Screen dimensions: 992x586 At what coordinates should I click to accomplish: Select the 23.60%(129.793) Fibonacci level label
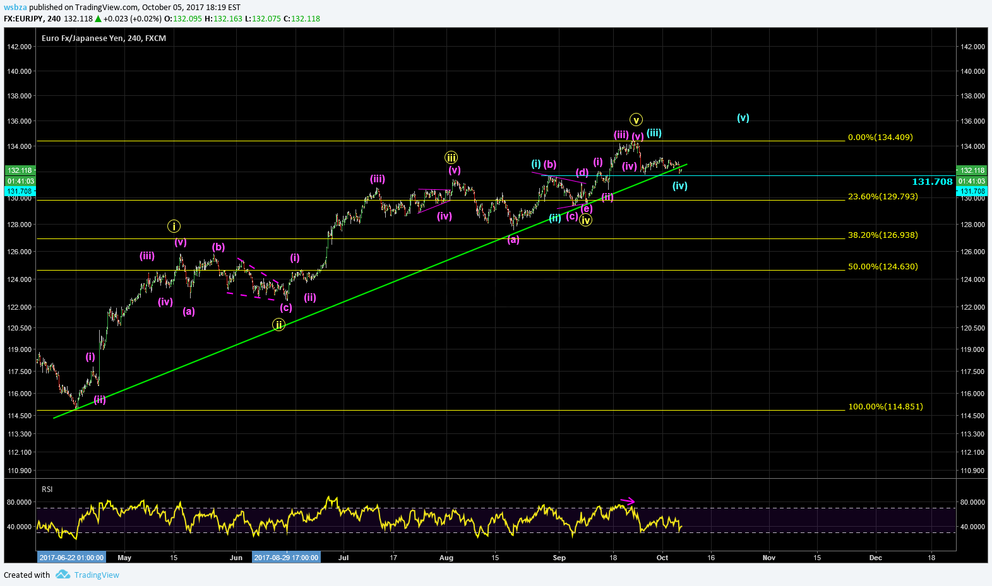click(883, 197)
